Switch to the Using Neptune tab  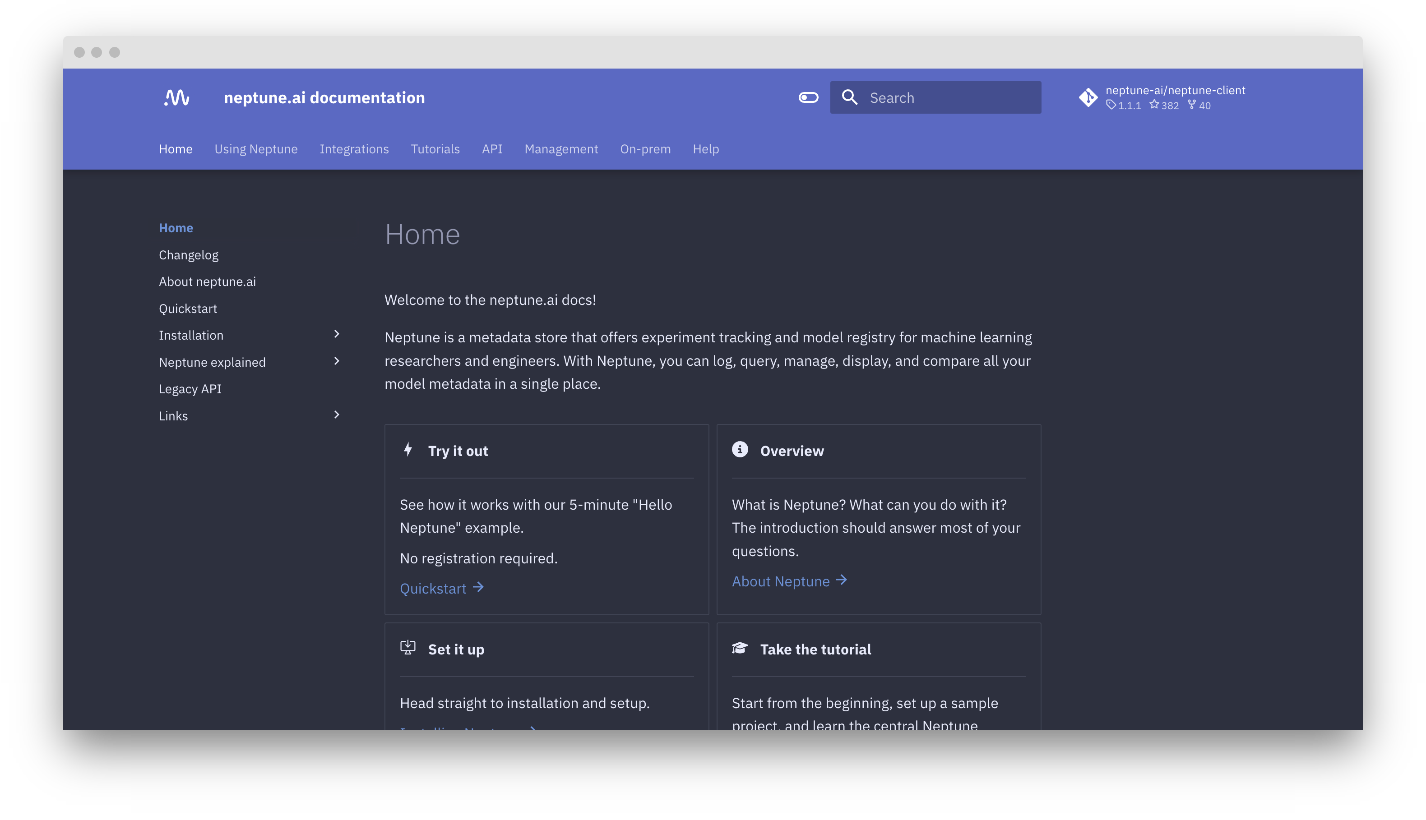256,149
